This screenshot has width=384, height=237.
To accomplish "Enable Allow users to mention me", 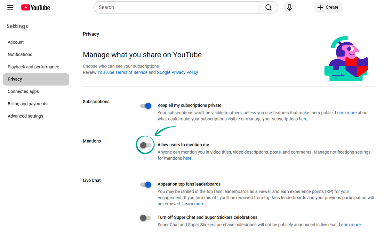I will [146, 145].
